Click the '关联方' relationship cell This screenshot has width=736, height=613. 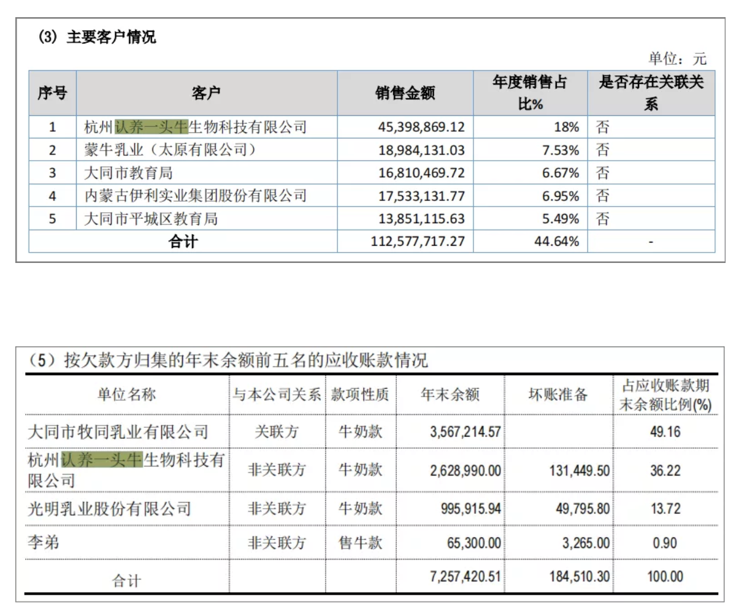277,432
